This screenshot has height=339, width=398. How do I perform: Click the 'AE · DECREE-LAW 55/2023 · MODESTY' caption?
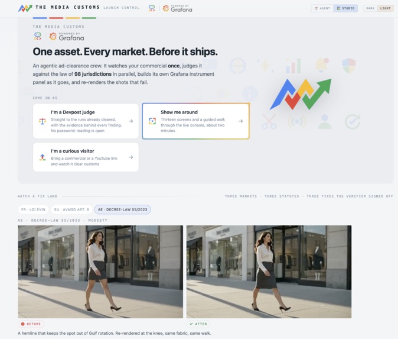pos(63,220)
